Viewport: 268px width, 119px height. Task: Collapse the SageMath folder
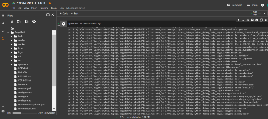(x=8, y=32)
